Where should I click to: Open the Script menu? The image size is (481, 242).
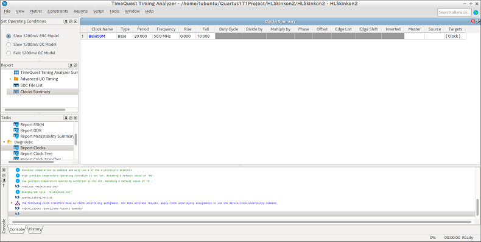99,12
